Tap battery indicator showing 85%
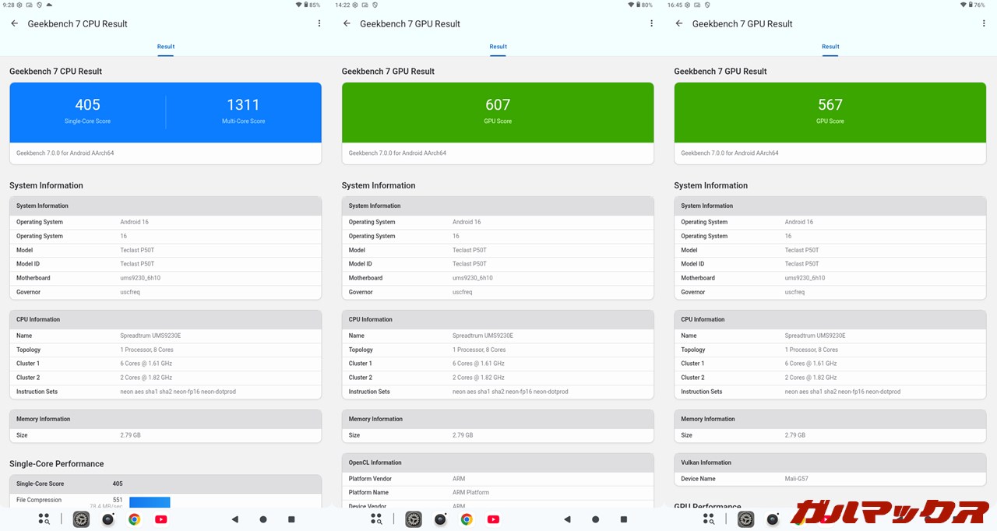This screenshot has height=531, width=997. point(312,5)
